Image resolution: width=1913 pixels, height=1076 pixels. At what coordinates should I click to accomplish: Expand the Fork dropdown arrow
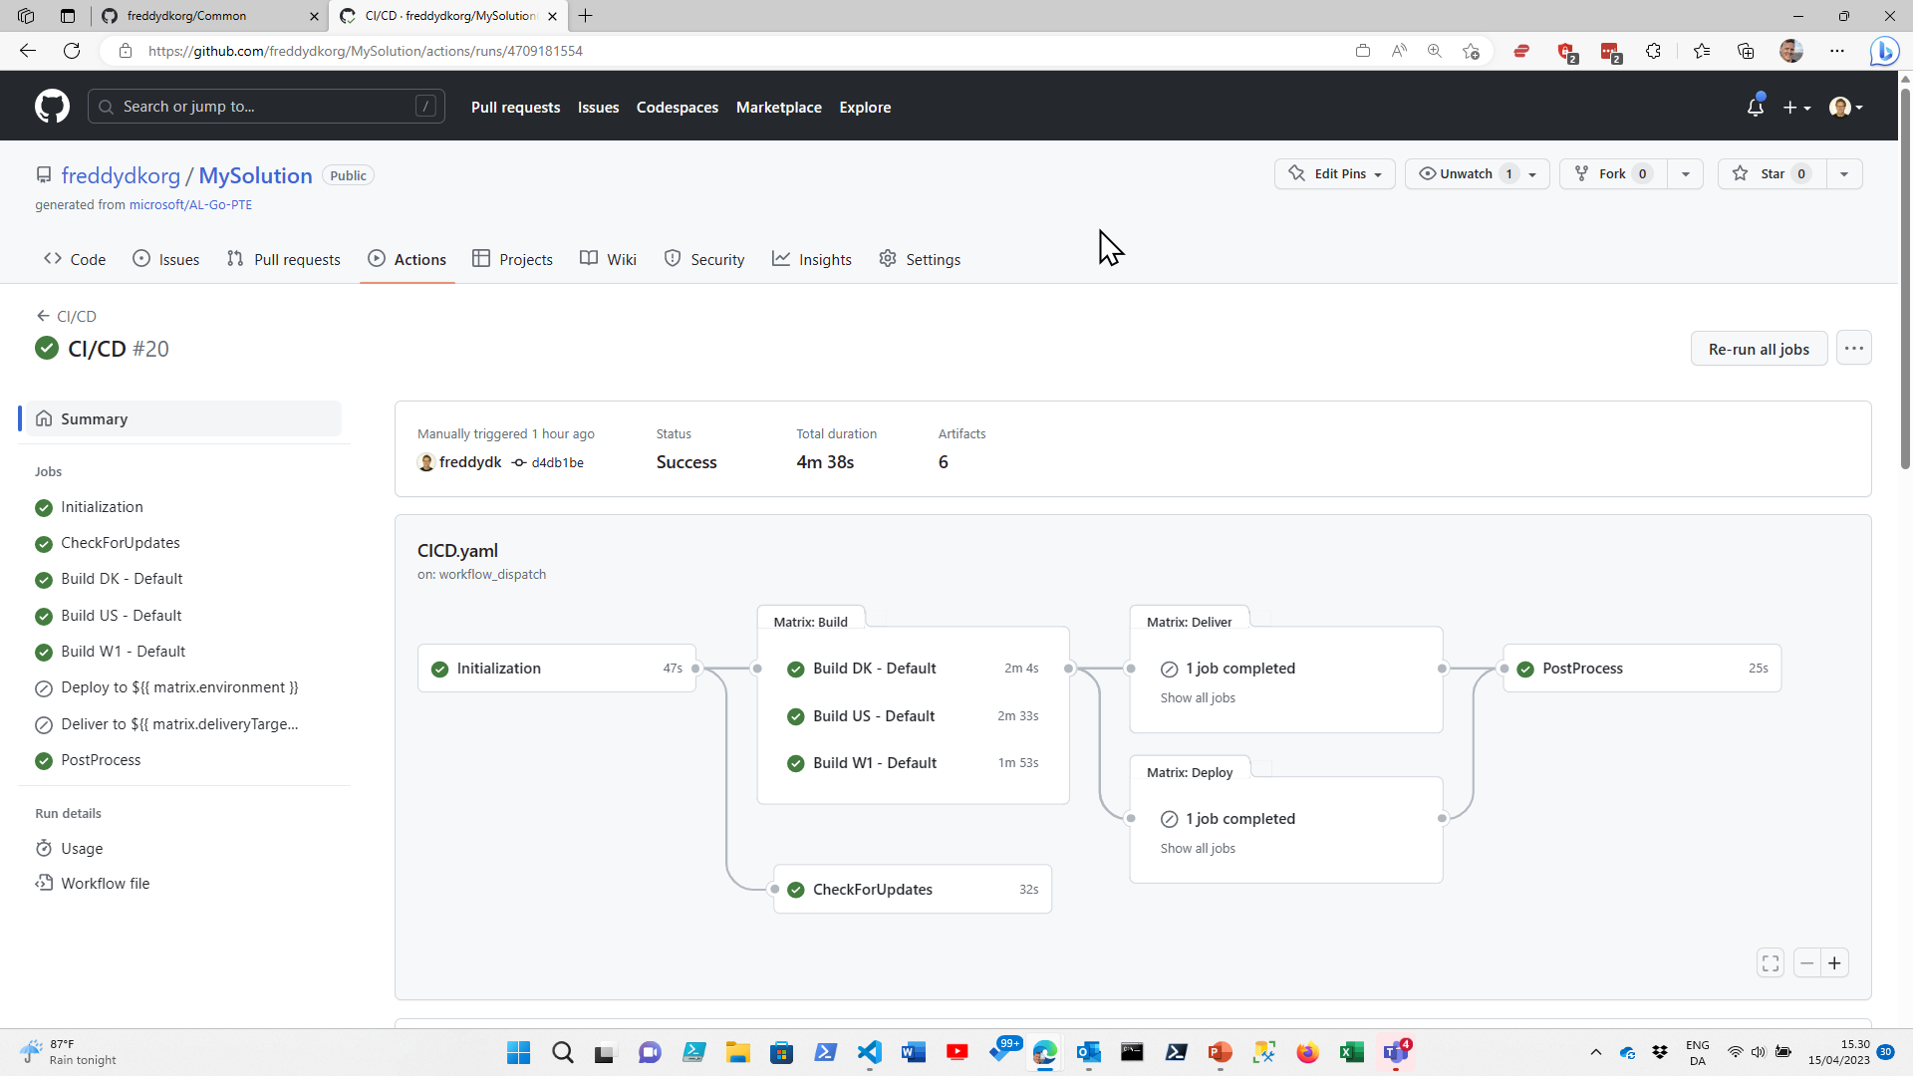point(1685,173)
